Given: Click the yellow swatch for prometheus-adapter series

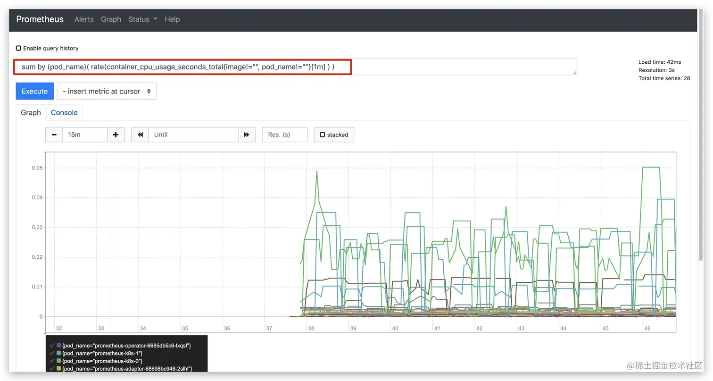Looking at the screenshot, I should [x=59, y=368].
